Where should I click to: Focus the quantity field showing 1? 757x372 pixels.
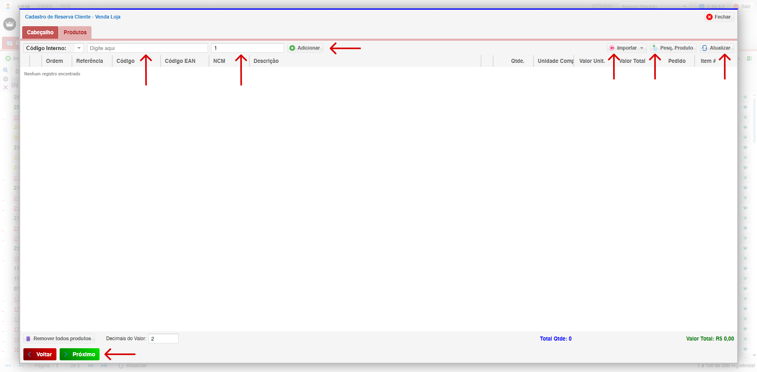pos(247,48)
